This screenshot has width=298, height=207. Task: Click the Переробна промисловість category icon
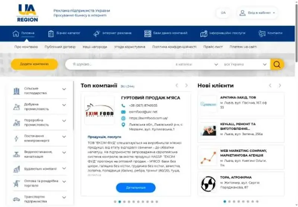coord(16,123)
